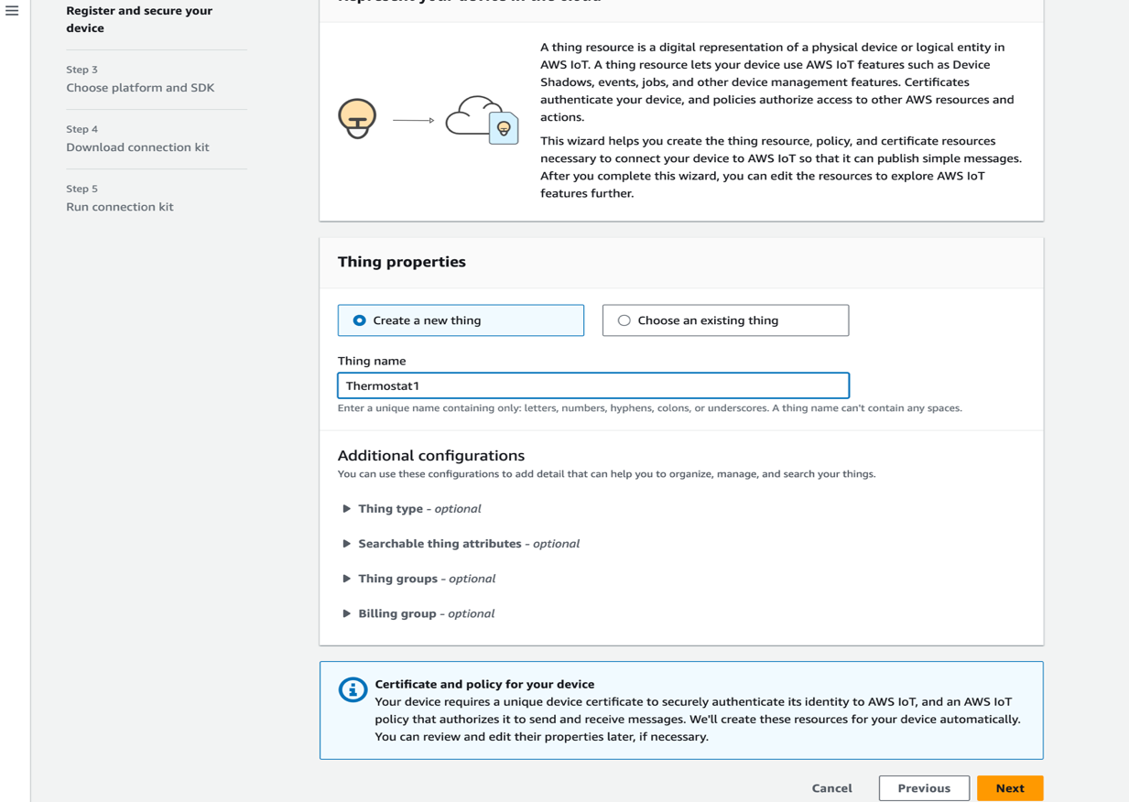Click the Next button to proceed

[x=1010, y=787]
